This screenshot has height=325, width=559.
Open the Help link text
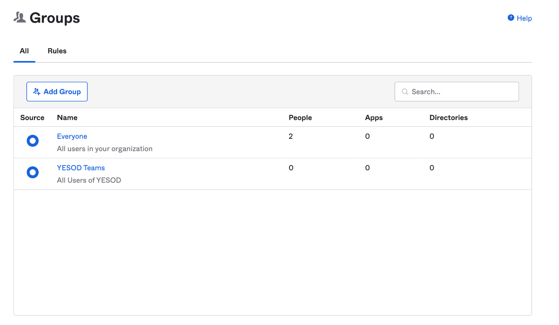click(524, 18)
